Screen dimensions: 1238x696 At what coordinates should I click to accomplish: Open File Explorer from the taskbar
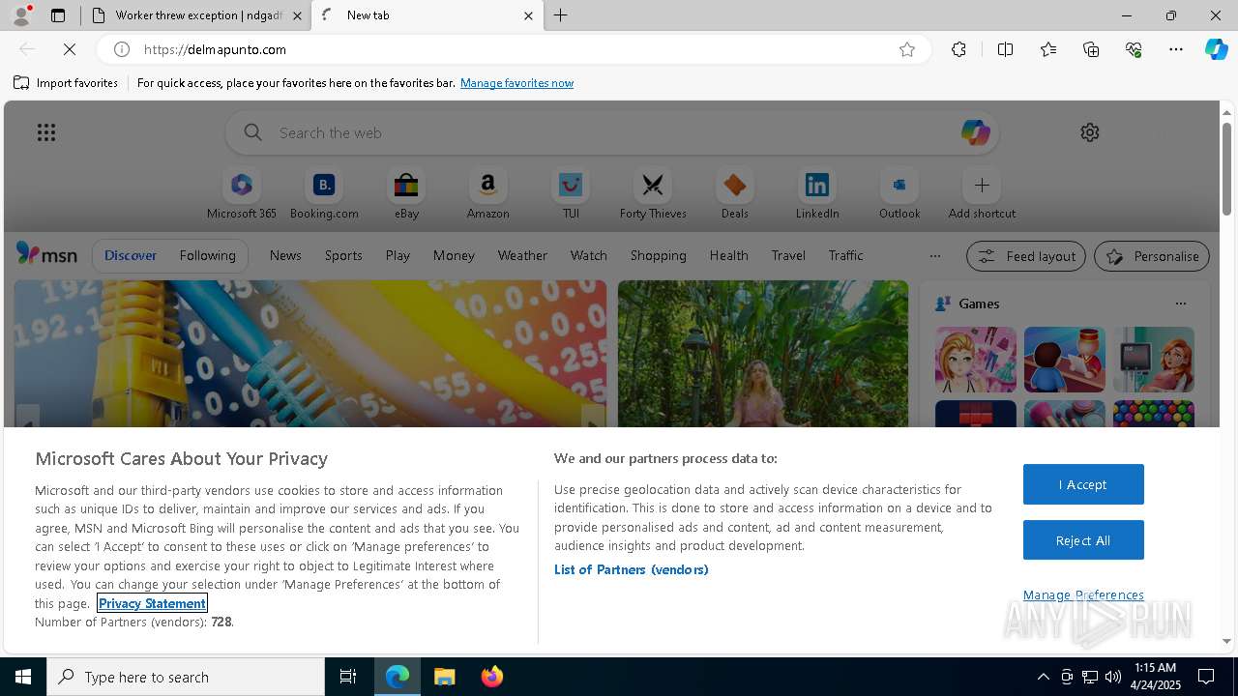[444, 677]
